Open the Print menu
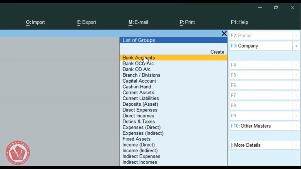Image resolution: width=301 pixels, height=169 pixels. pos(187,22)
